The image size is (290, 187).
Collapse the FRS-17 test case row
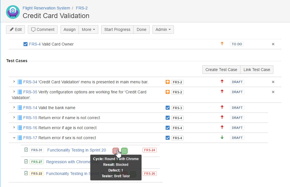(14, 138)
